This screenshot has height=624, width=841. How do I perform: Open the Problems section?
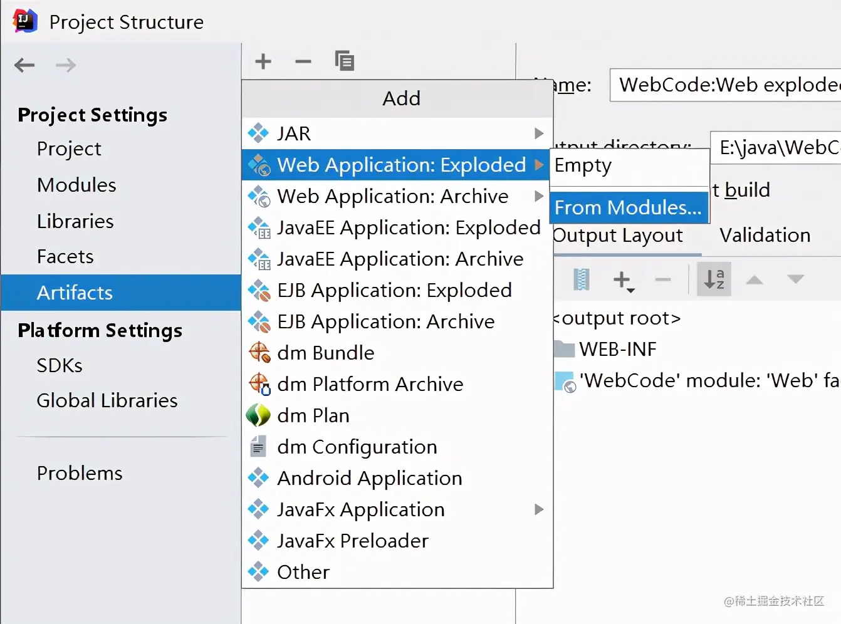(80, 473)
